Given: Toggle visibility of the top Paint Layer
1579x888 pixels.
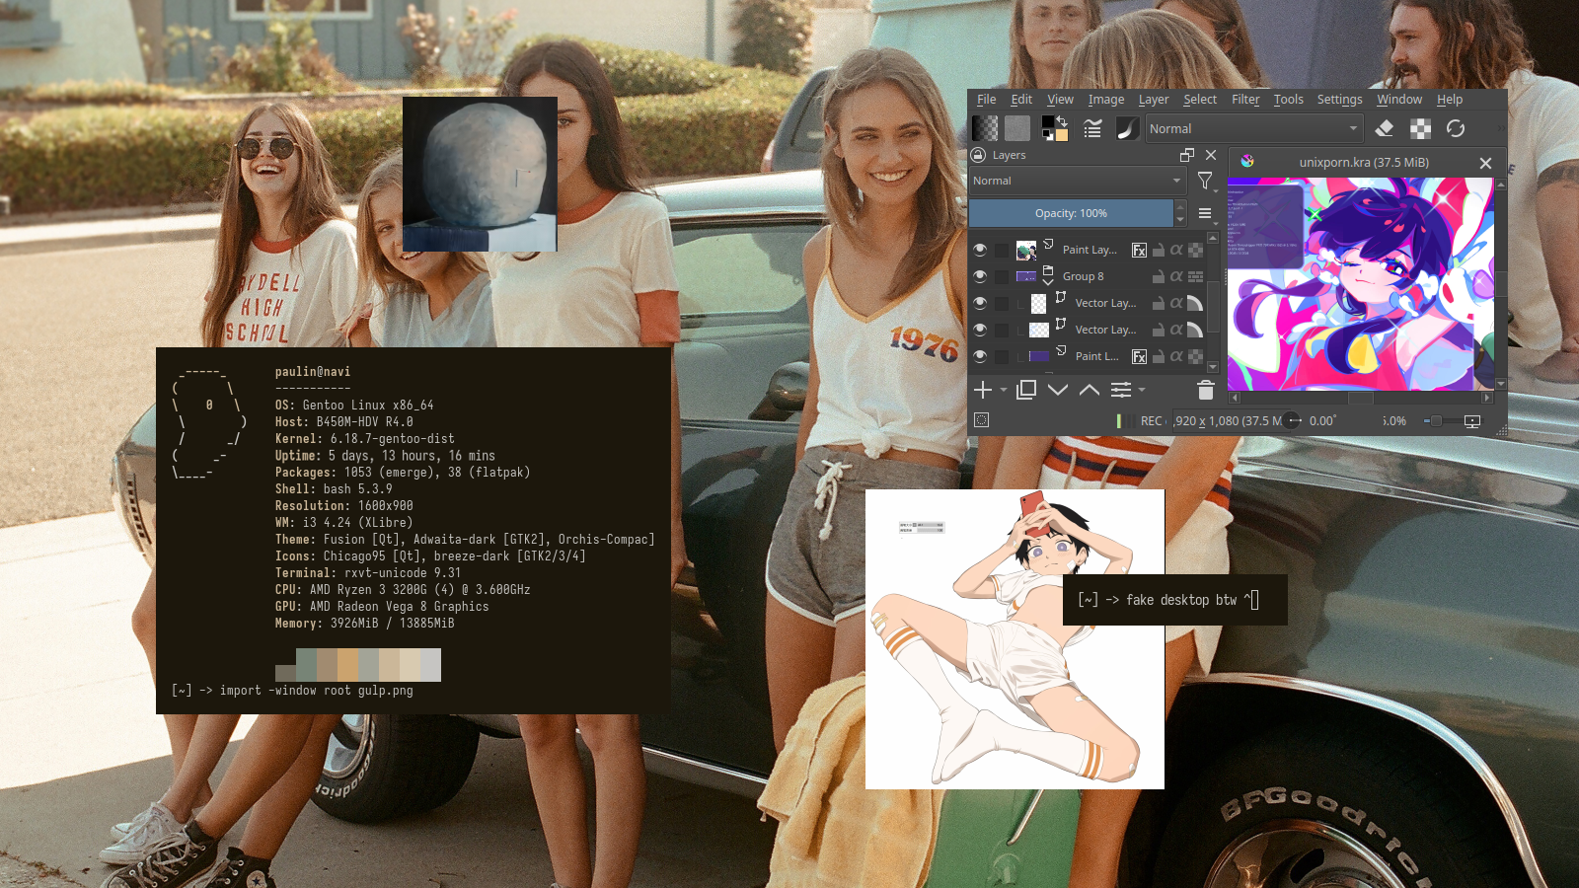Looking at the screenshot, I should [980, 250].
